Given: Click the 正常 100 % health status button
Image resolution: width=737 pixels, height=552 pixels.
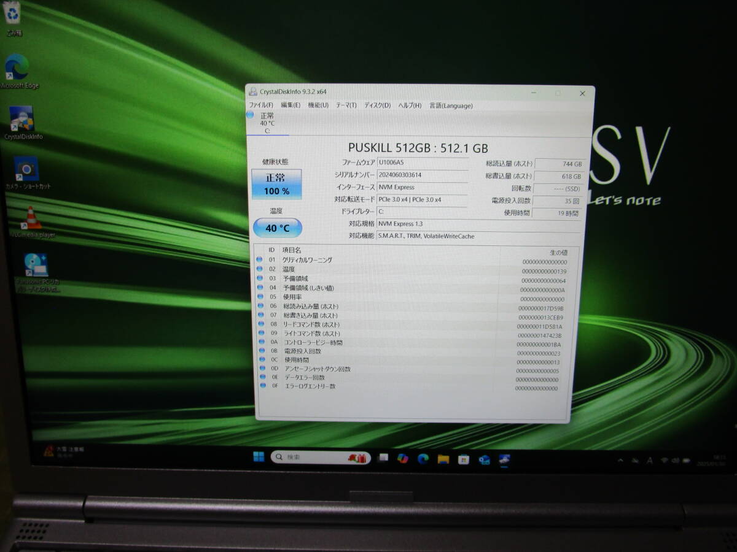Looking at the screenshot, I should [x=276, y=184].
